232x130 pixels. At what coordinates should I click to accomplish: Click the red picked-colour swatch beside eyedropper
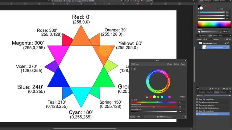tap(208, 6)
